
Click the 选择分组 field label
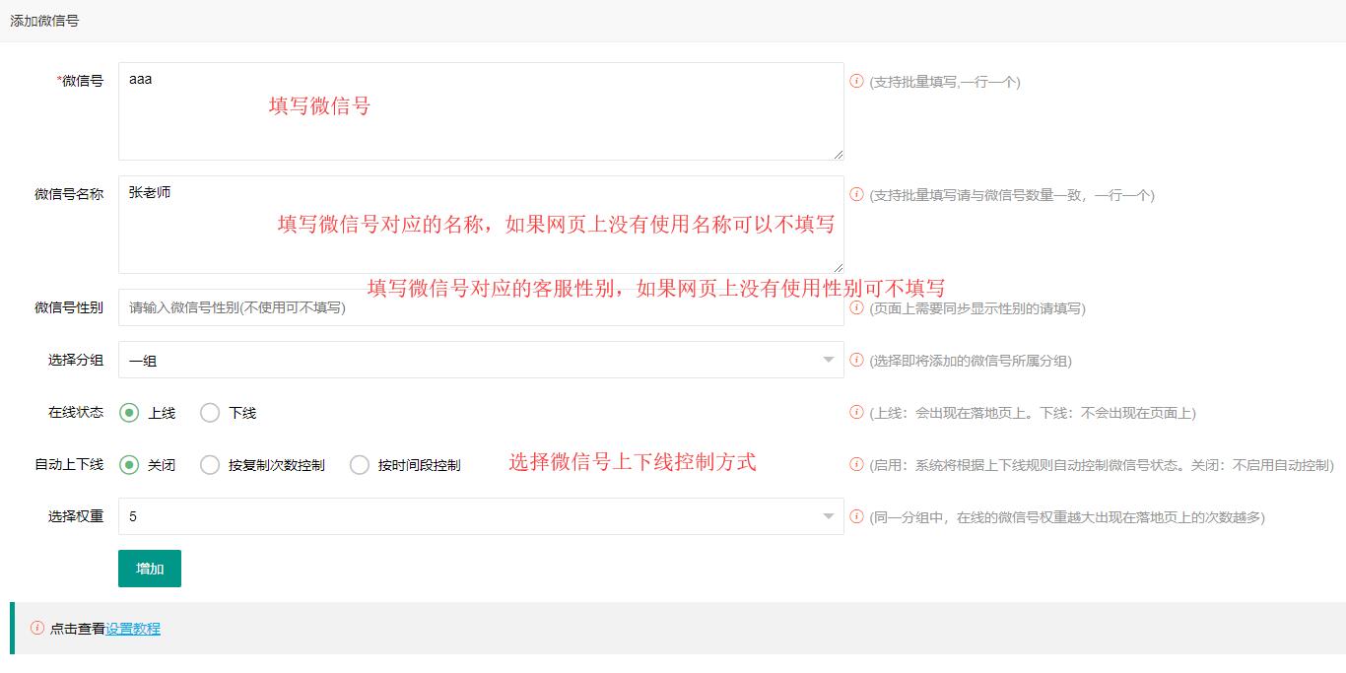coord(76,360)
